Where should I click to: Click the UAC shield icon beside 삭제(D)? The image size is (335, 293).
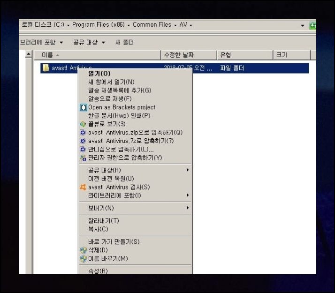84,250
